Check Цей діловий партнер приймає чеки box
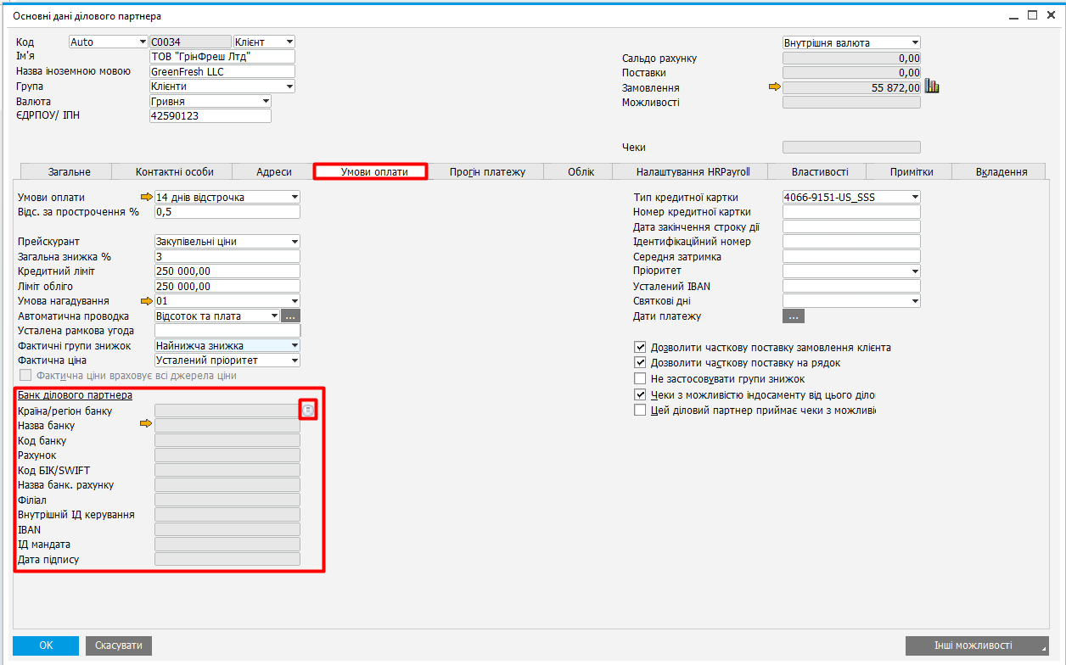The image size is (1066, 665). click(x=641, y=411)
